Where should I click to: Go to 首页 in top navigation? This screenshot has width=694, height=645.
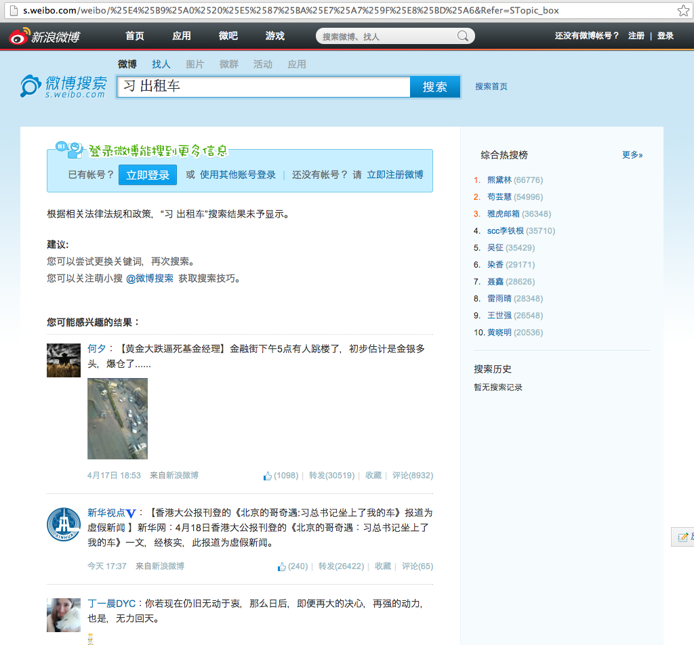(x=135, y=36)
